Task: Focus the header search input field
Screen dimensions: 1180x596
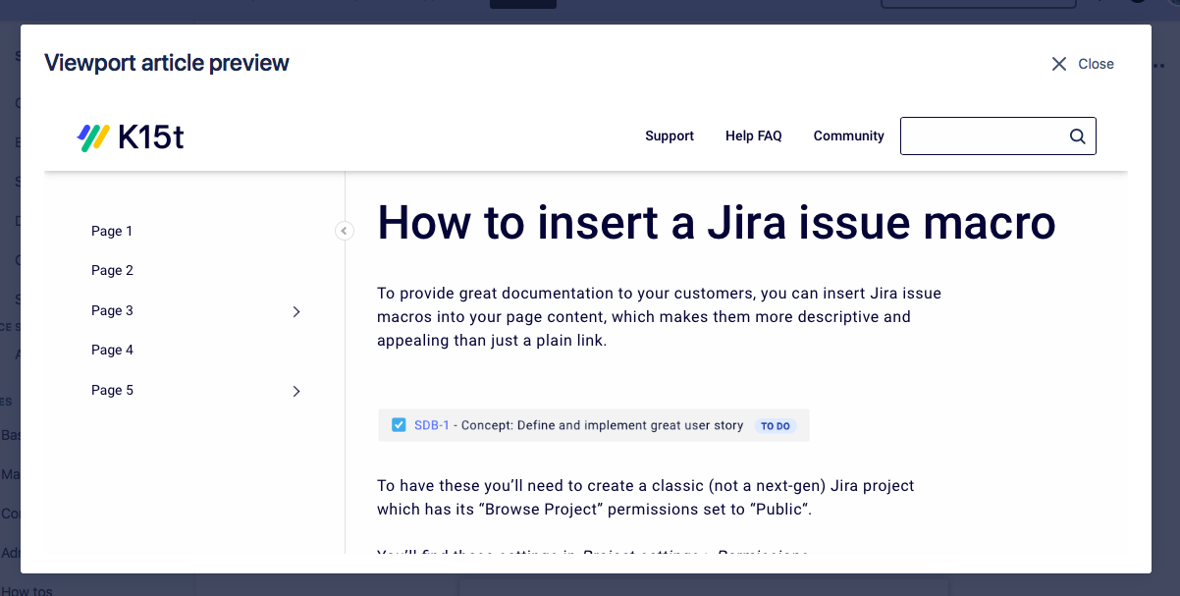Action: [982, 136]
